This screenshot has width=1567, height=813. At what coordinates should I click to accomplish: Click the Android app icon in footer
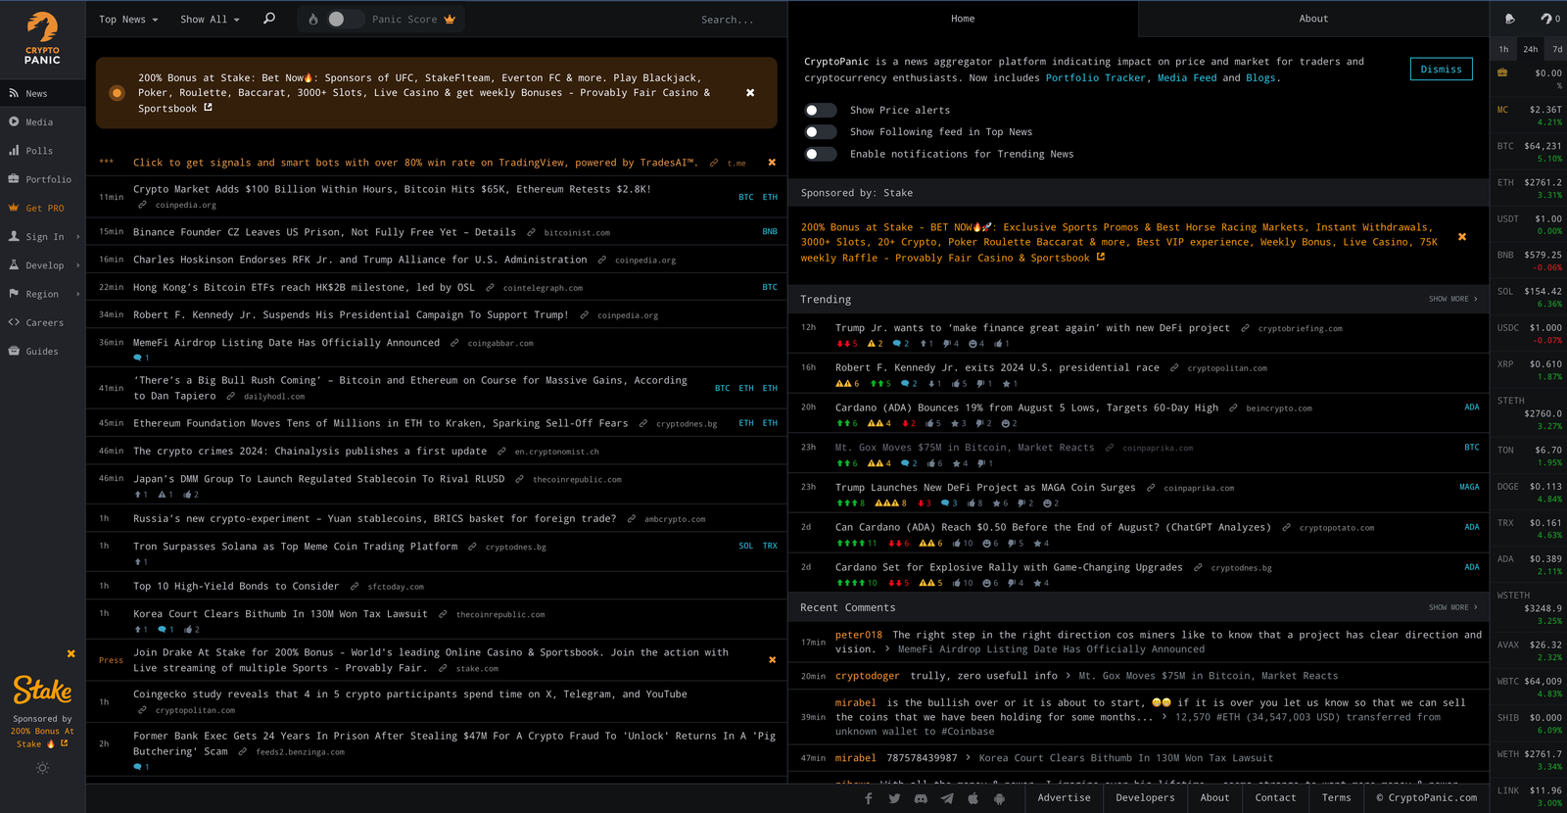(999, 798)
